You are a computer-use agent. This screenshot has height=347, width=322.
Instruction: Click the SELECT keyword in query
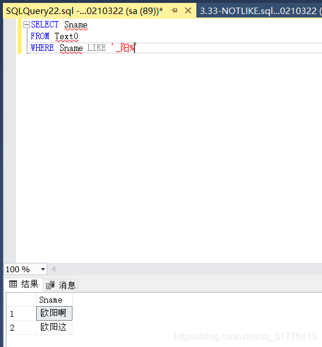point(45,25)
